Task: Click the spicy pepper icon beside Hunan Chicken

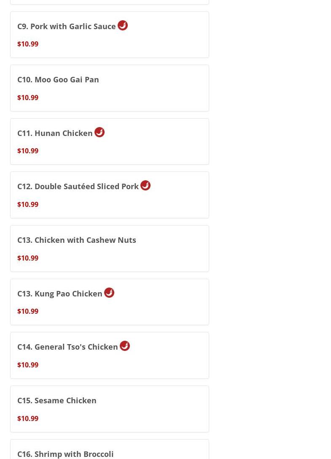Action: pyautogui.click(x=100, y=132)
